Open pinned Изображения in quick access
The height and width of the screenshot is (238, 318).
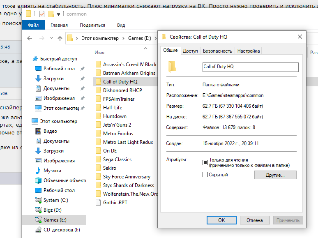click(x=59, y=98)
